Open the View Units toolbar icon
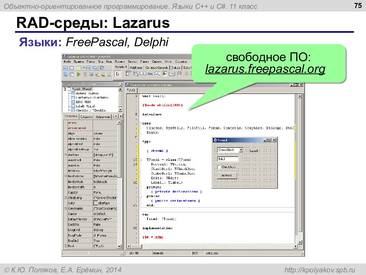366x275 pixels. point(66,74)
